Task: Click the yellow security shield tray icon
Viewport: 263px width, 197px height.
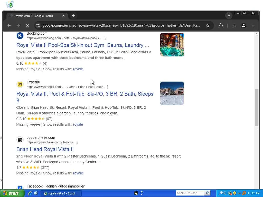Action: point(235,193)
